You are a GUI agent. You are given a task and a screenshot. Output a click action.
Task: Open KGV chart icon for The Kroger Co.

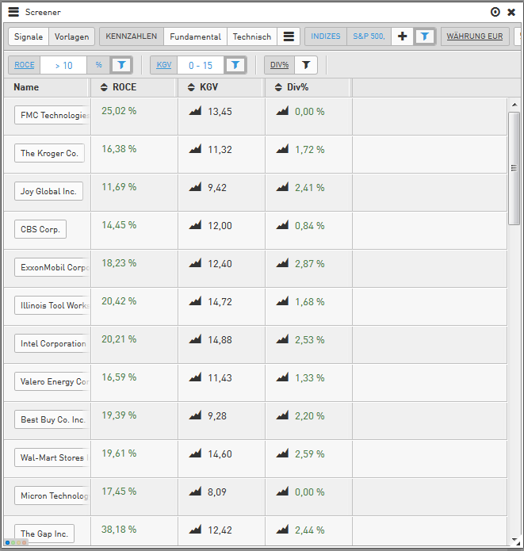pos(195,148)
